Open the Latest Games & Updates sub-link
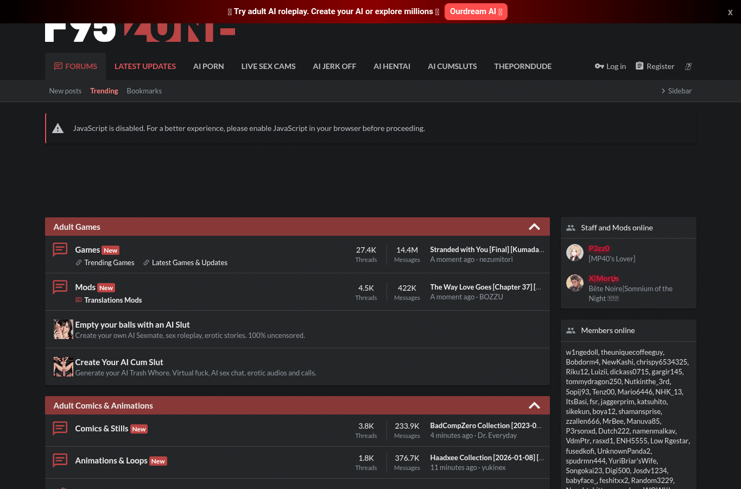The width and height of the screenshot is (741, 489). 189,262
